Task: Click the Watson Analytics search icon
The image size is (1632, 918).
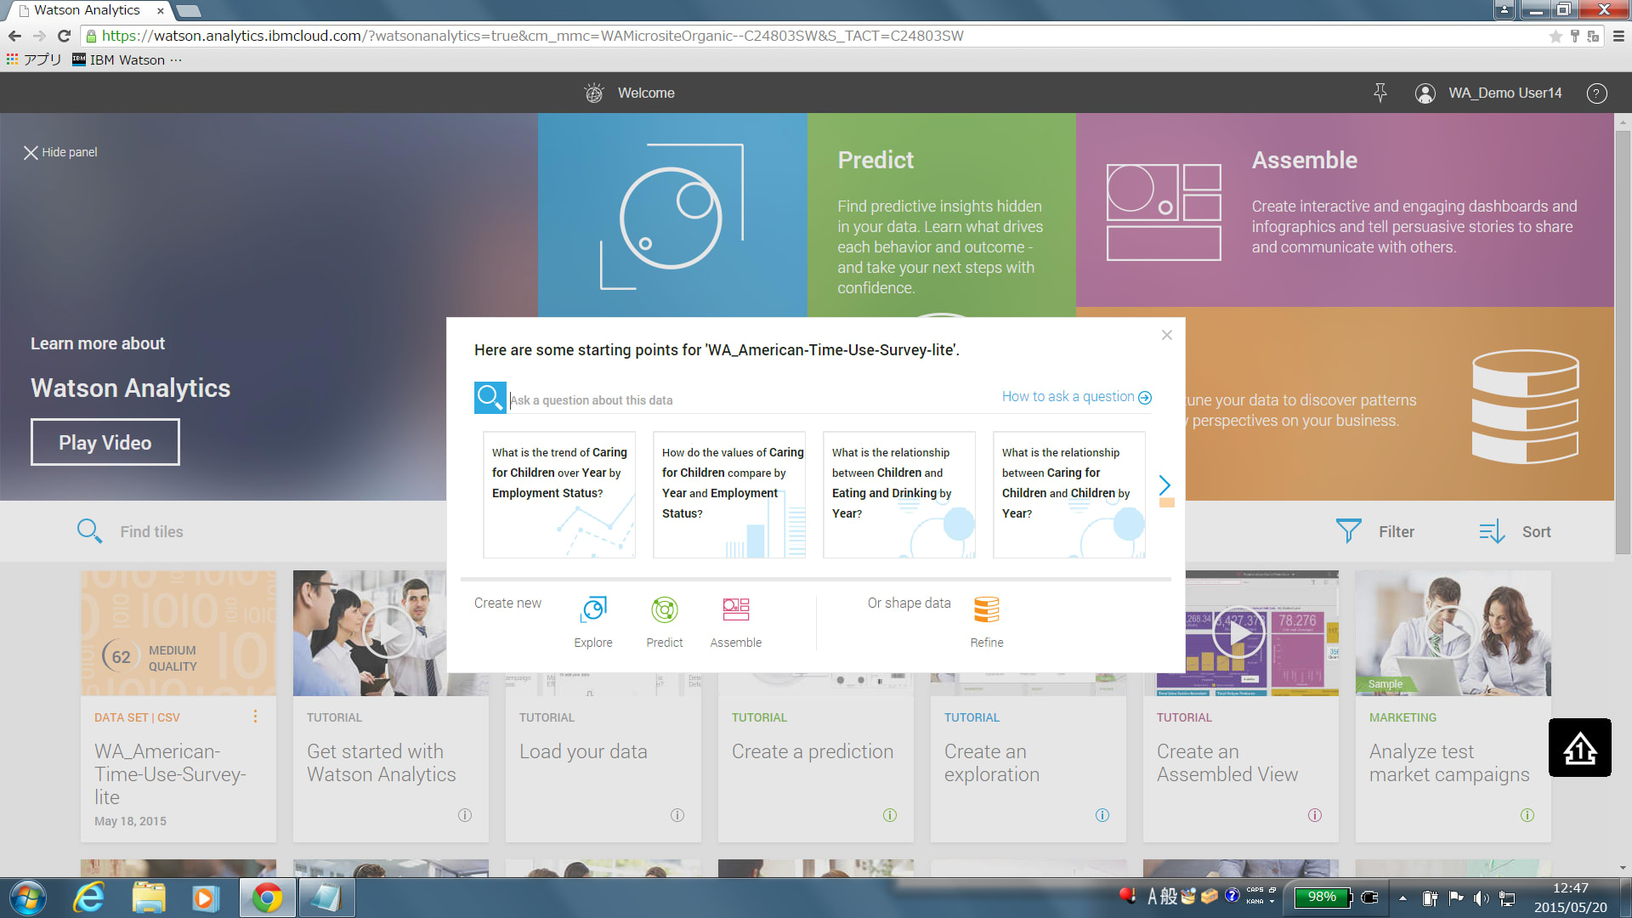Action: click(x=490, y=399)
